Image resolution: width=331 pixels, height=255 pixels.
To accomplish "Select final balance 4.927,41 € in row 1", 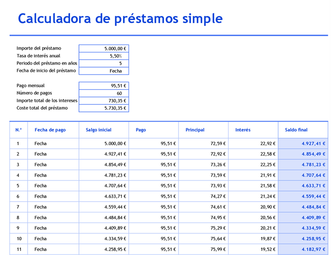I will 303,144.
